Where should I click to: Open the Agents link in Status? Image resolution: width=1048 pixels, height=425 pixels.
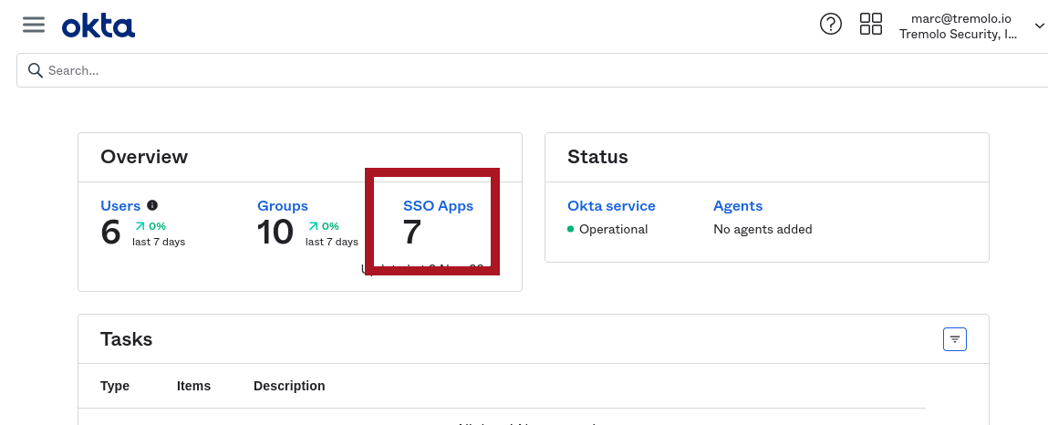click(x=738, y=206)
